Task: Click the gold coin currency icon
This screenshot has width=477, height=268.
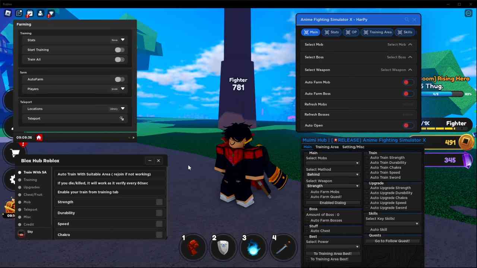Action: pyautogui.click(x=466, y=142)
